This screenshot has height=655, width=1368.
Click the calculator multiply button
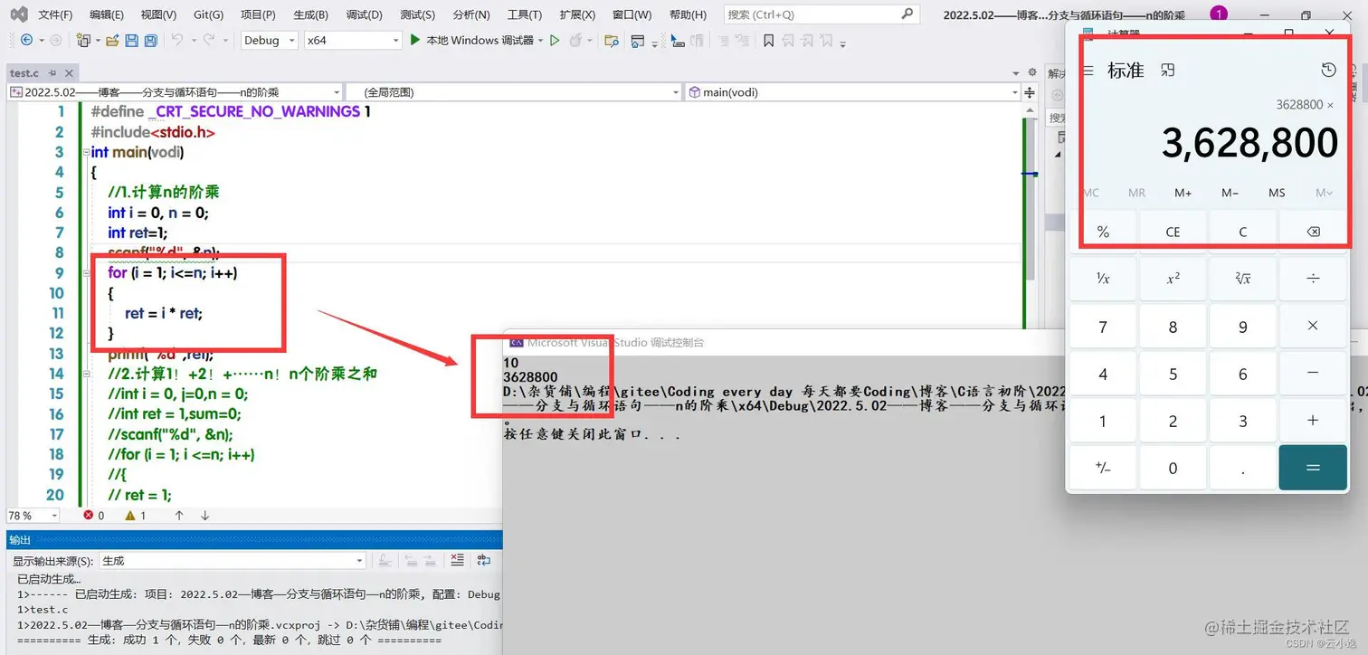1313,326
